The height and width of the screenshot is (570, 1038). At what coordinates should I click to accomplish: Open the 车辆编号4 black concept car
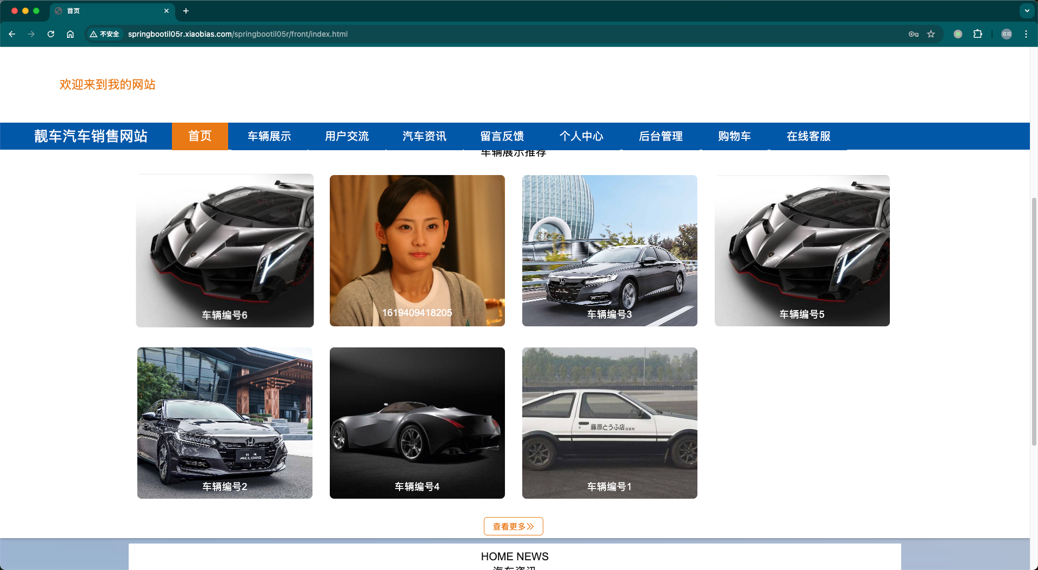click(x=417, y=423)
